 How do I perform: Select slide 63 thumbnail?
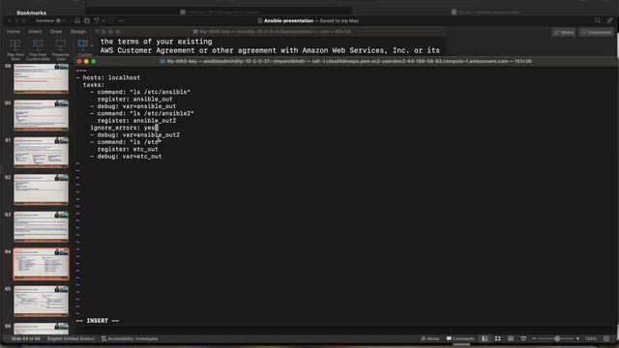tap(41, 226)
